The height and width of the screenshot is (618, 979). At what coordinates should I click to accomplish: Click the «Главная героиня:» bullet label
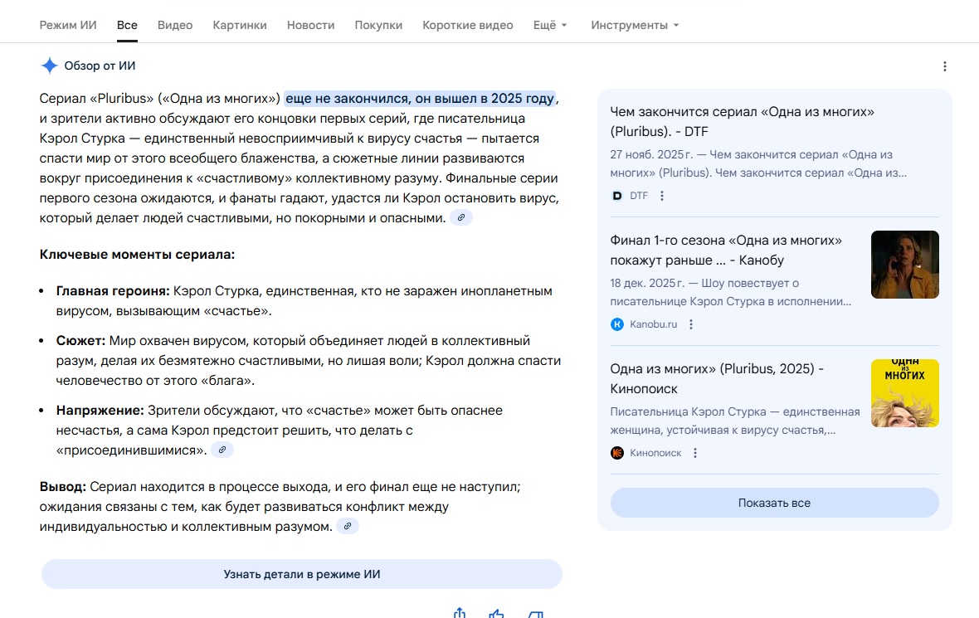[x=113, y=291]
